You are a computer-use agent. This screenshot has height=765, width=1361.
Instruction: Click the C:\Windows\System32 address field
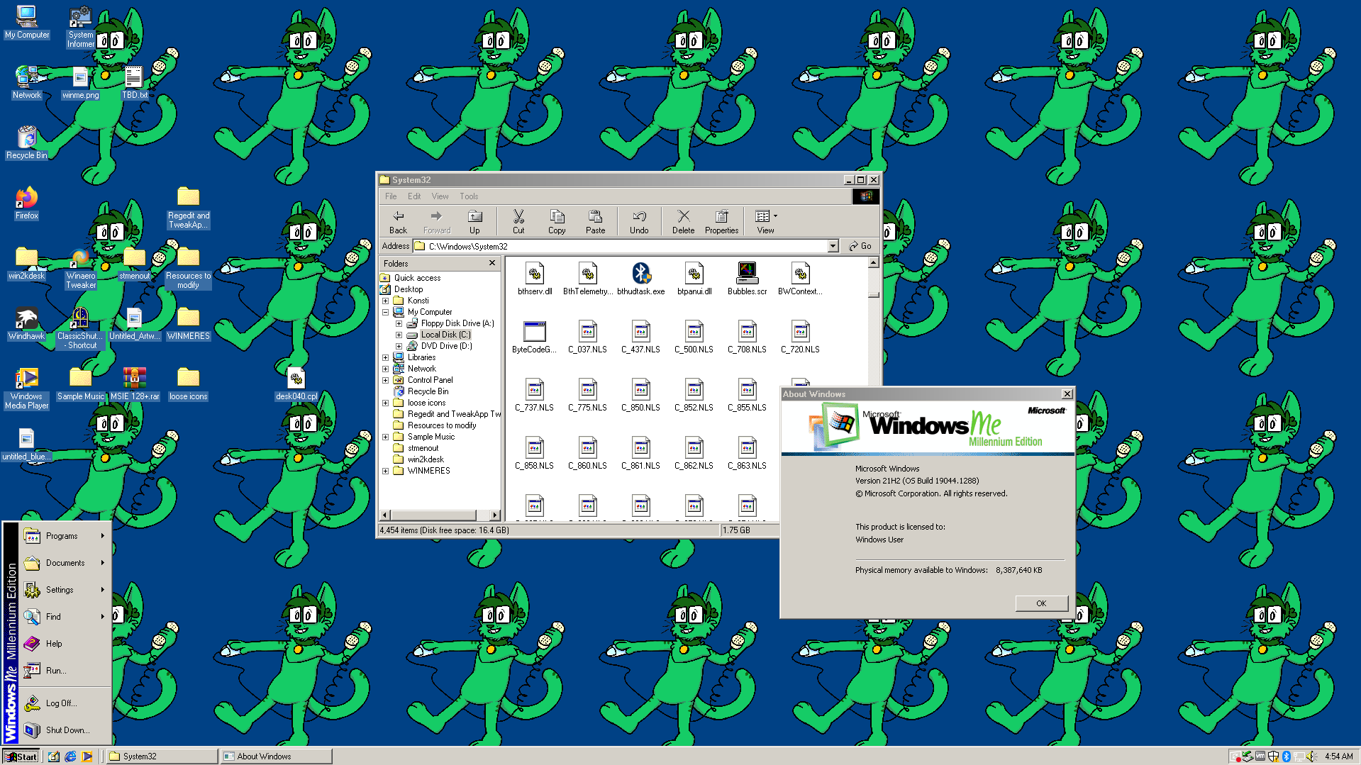(x=624, y=246)
